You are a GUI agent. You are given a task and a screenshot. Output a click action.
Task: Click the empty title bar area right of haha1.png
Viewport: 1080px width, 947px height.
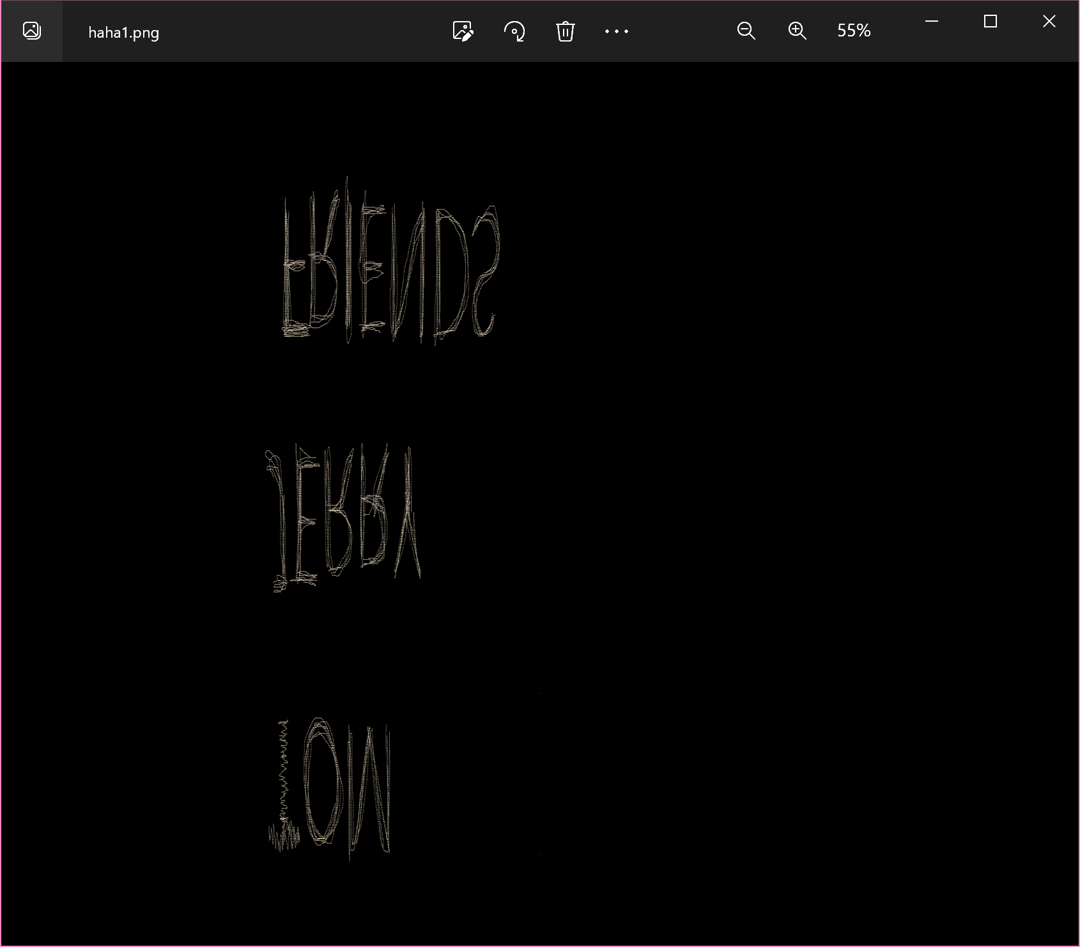[x=288, y=31]
